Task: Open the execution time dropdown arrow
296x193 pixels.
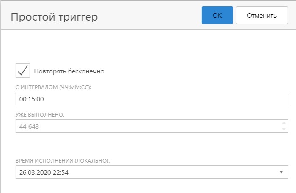Action: point(281,172)
